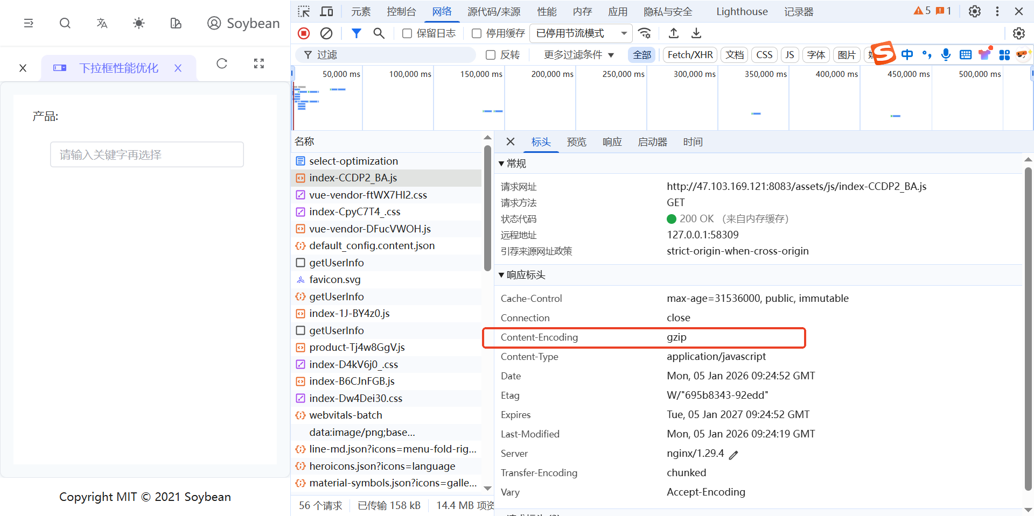Enable the 停用缓存 checkbox
The height and width of the screenshot is (516, 1034).
pos(476,33)
